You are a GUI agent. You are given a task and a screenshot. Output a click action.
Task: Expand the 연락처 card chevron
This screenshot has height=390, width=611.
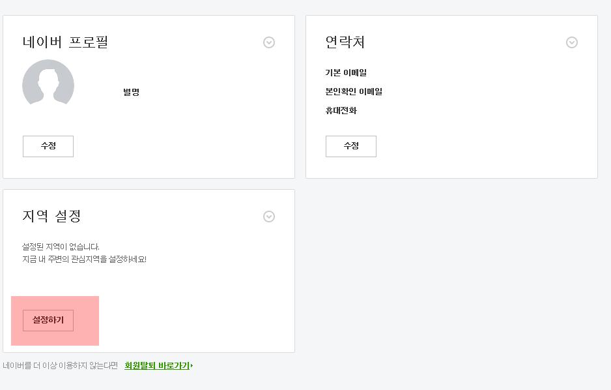click(572, 42)
